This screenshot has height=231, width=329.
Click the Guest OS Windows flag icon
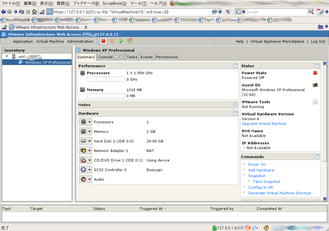[x=315, y=85]
